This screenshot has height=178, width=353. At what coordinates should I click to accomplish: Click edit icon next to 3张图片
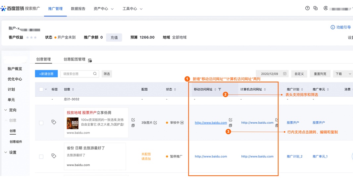pos(155,123)
